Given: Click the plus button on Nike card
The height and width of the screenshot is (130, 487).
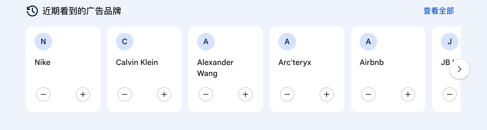Looking at the screenshot, I should click(83, 94).
